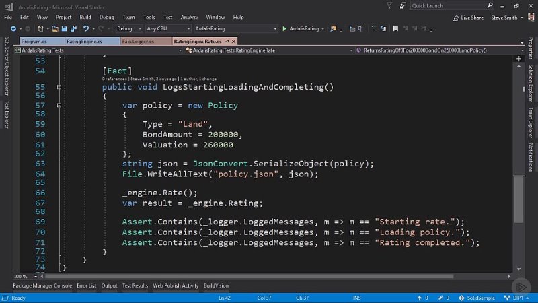Open the Build menu
538x303 pixels.
point(85,18)
